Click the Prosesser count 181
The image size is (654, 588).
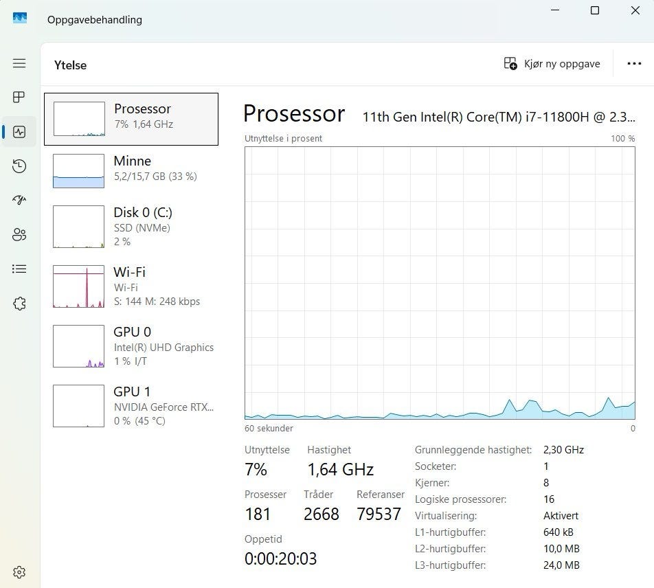point(258,514)
